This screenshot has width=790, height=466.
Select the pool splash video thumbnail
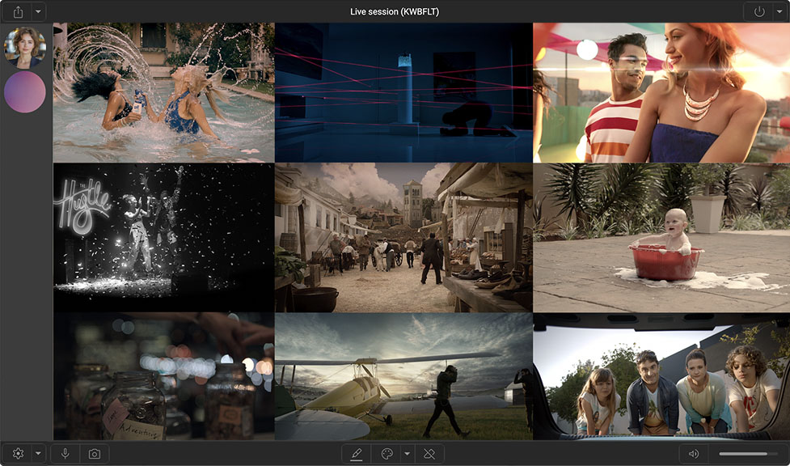coord(163,92)
